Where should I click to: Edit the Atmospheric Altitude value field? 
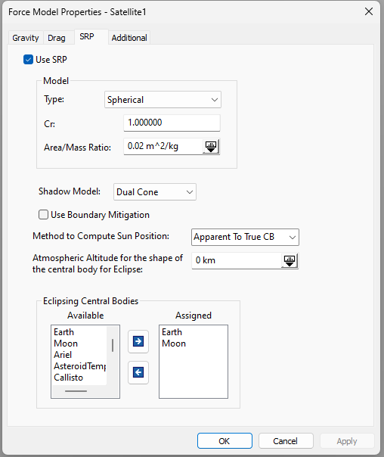click(x=237, y=260)
